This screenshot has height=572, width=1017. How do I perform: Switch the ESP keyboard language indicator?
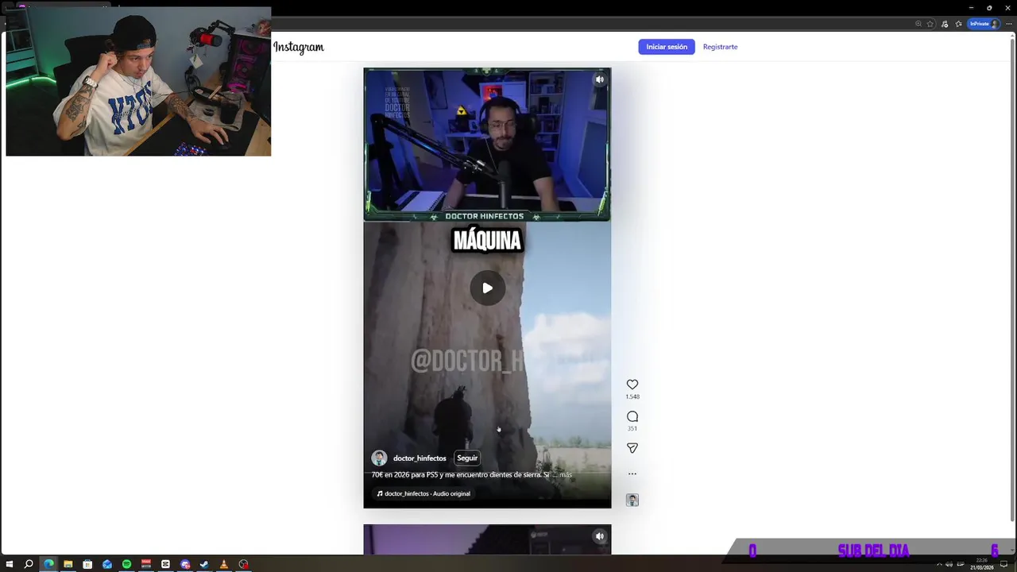pos(960,565)
